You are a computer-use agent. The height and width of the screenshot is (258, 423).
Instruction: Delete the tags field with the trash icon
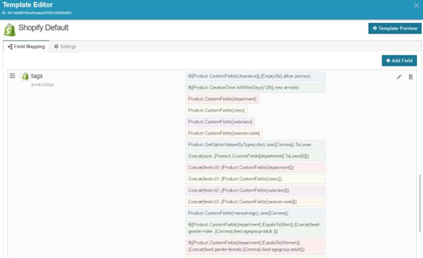(x=411, y=77)
